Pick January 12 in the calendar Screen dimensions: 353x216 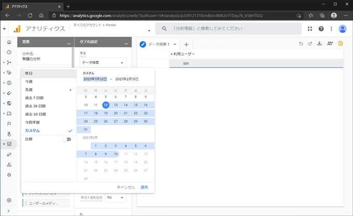pyautogui.click(x=105, y=105)
